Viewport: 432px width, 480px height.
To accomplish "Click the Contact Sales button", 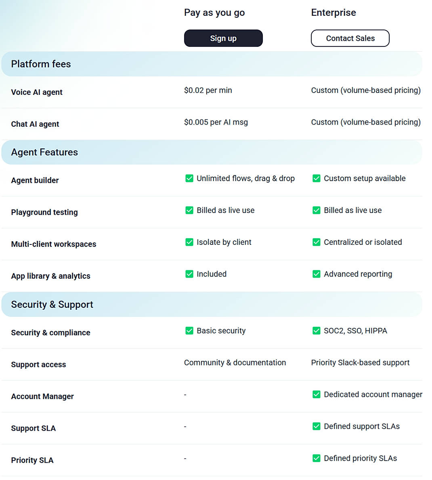I will [350, 38].
